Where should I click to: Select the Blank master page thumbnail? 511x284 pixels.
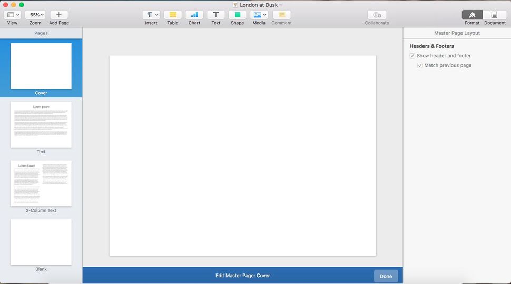tap(41, 242)
